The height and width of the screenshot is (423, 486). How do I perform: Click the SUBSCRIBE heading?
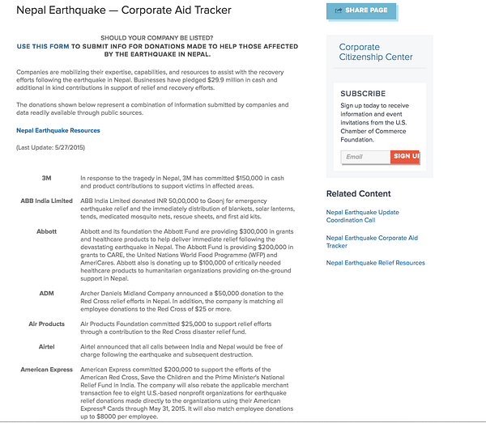(363, 94)
